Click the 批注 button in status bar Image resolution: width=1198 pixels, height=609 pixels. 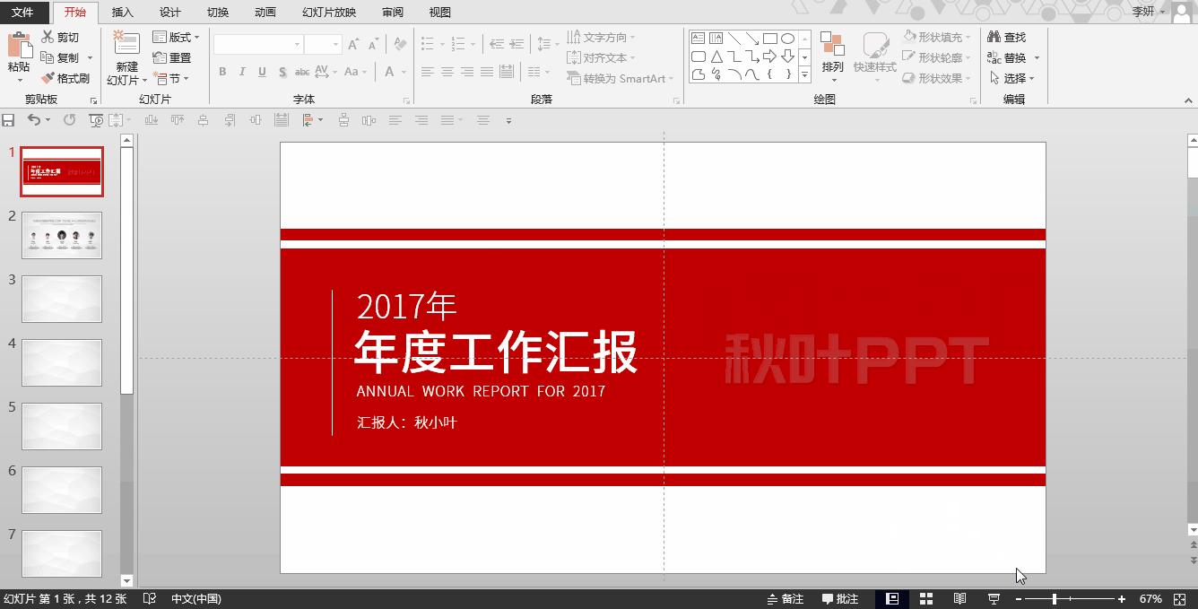coord(840,598)
